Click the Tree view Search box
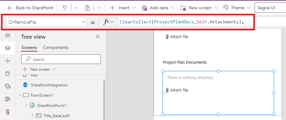286x120 pixels. (61, 59)
